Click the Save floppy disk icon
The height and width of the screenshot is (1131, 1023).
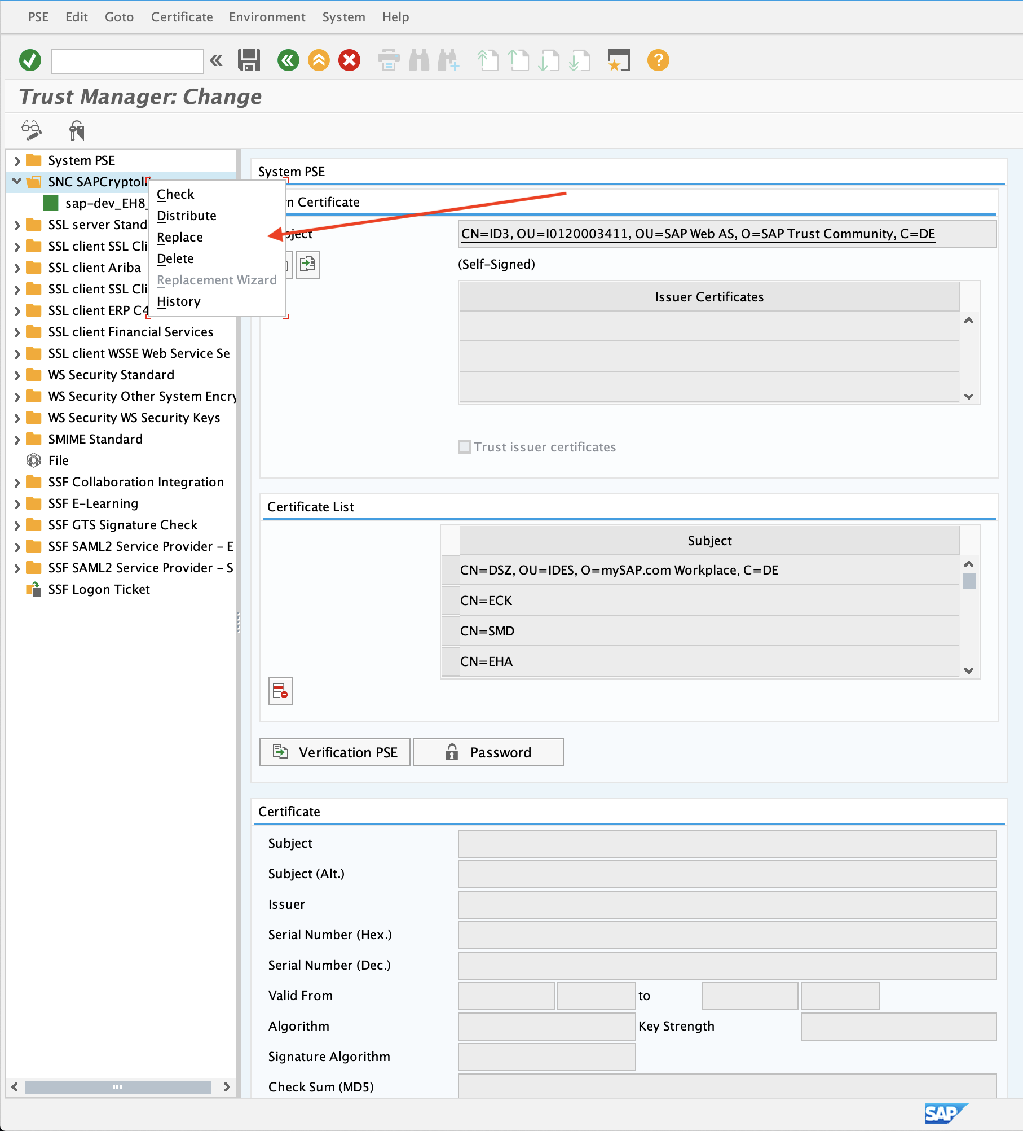[x=249, y=60]
